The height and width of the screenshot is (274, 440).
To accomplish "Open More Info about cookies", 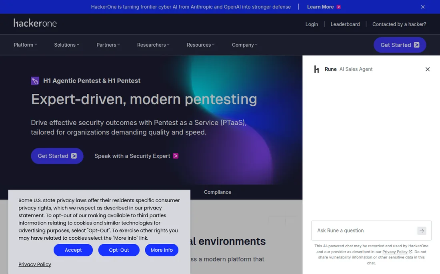I will [162, 250].
